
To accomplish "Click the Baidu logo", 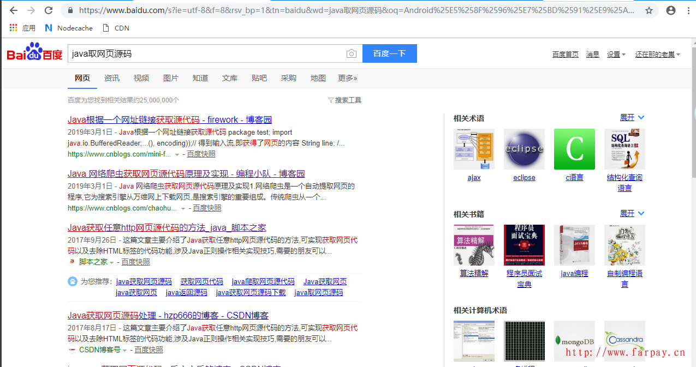I will pyautogui.click(x=34, y=53).
